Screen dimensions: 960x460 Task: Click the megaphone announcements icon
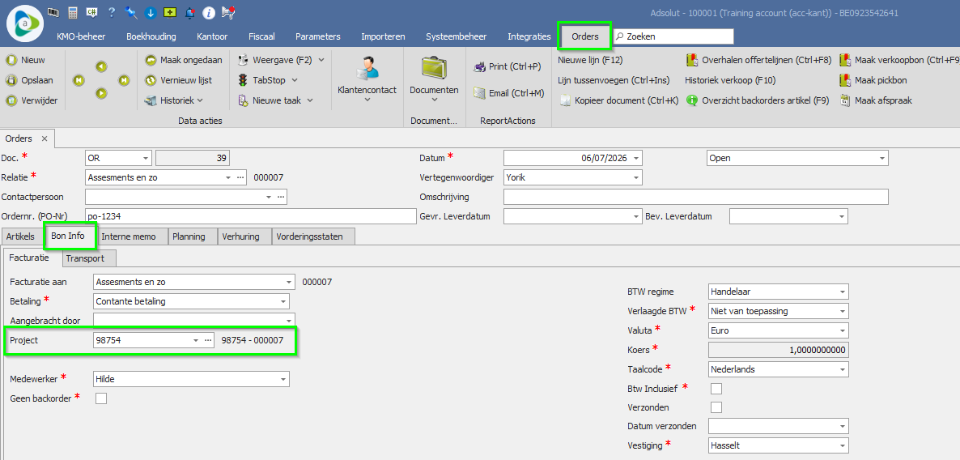coord(228,11)
